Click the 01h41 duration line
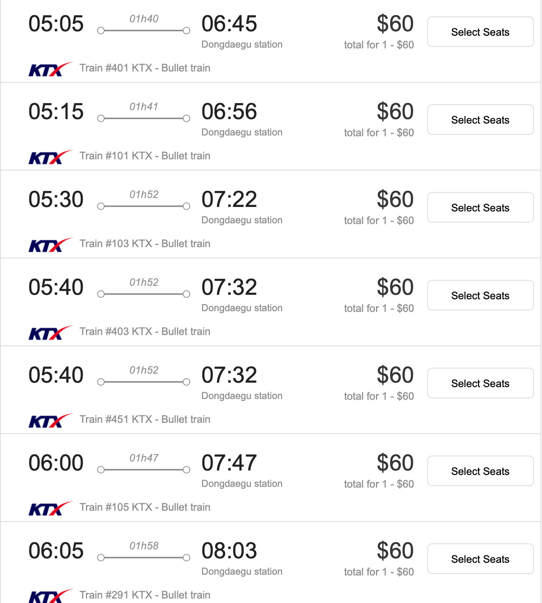Image resolution: width=542 pixels, height=603 pixels. [144, 118]
